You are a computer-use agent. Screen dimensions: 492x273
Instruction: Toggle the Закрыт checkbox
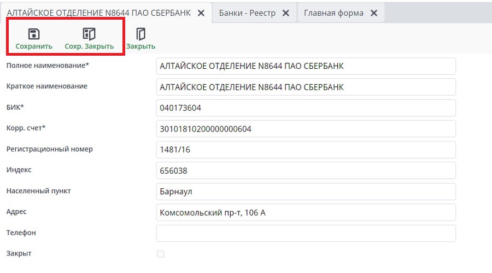click(x=160, y=254)
